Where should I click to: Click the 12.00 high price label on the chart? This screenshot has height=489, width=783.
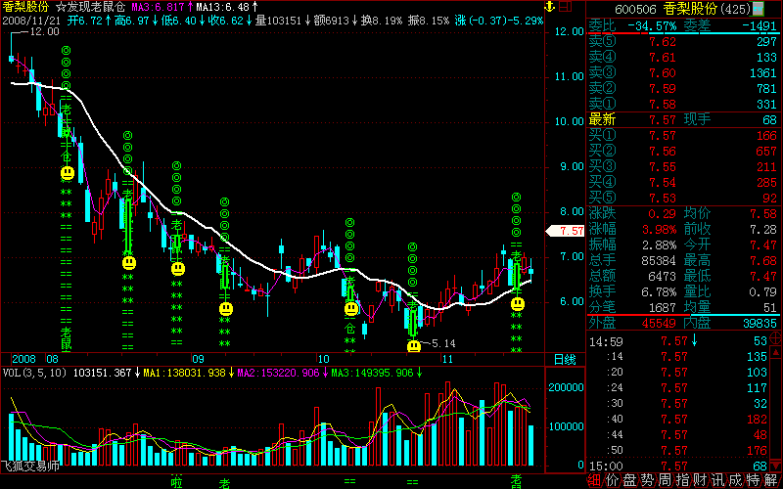44,31
